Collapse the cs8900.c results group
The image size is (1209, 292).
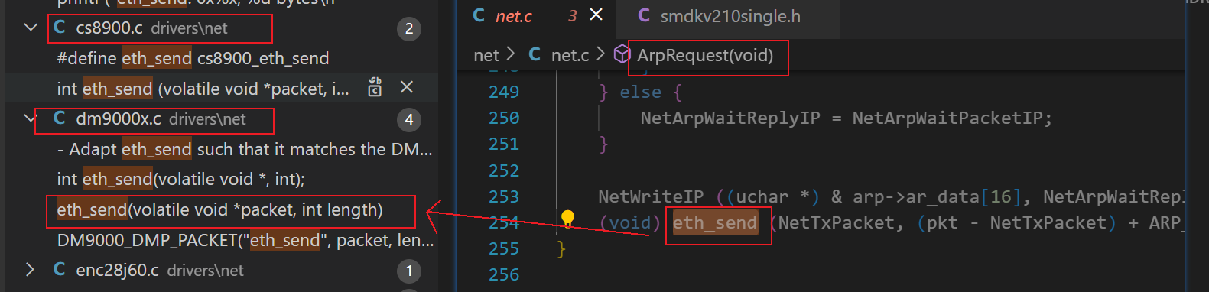click(31, 28)
